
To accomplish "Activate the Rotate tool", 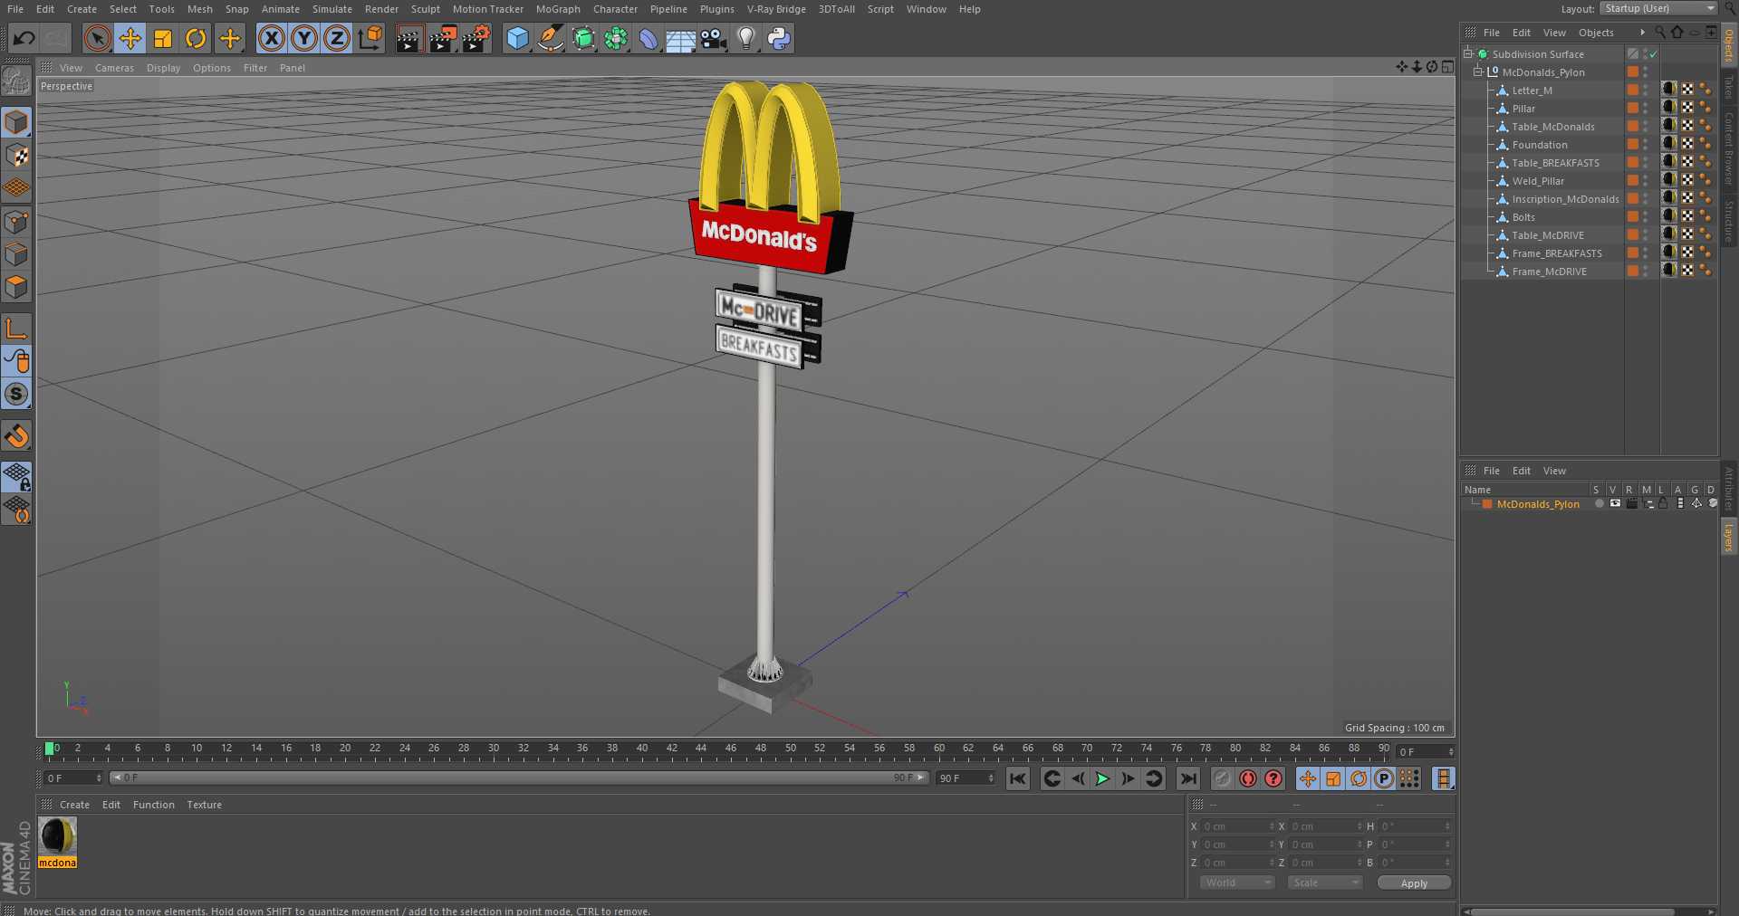I will click(196, 38).
